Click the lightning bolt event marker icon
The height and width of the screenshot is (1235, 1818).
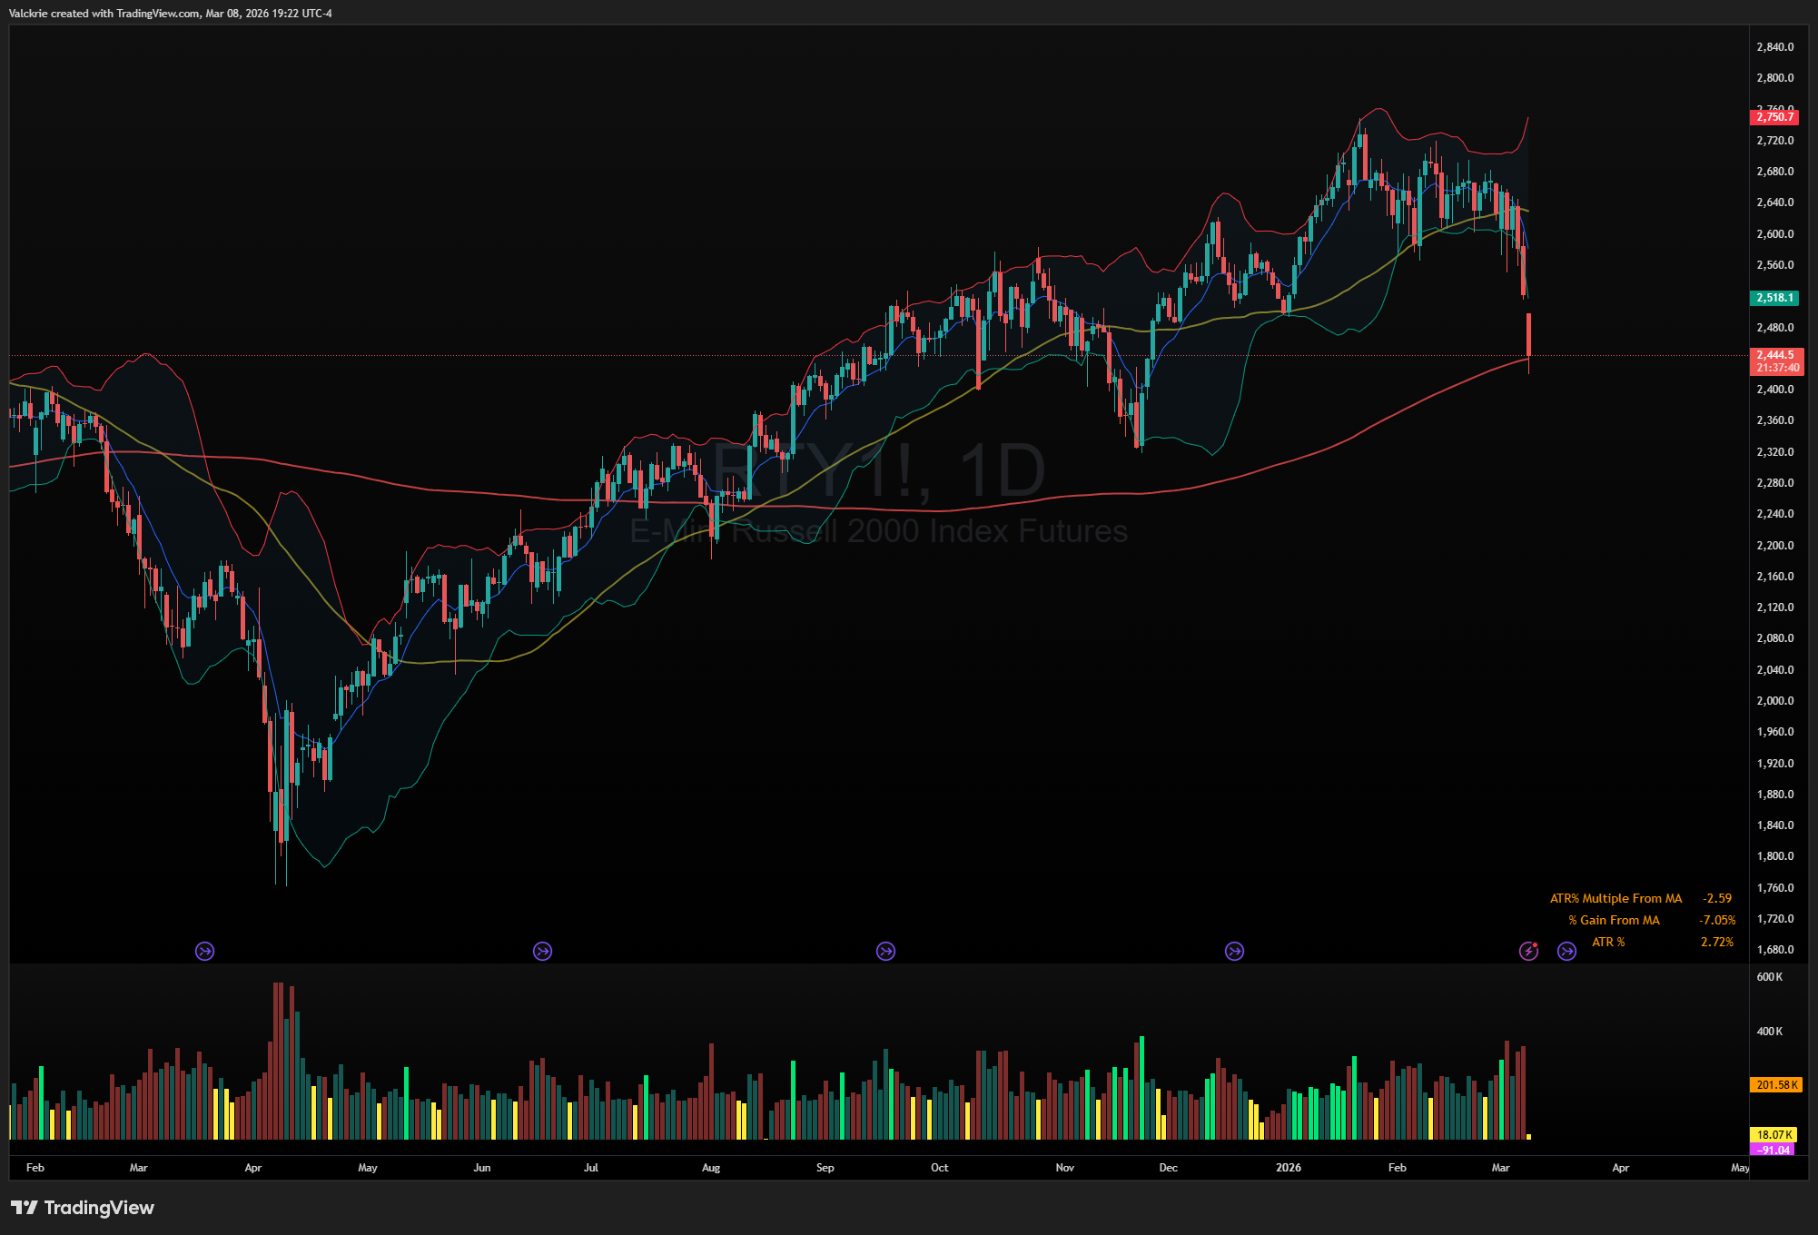(x=1528, y=951)
